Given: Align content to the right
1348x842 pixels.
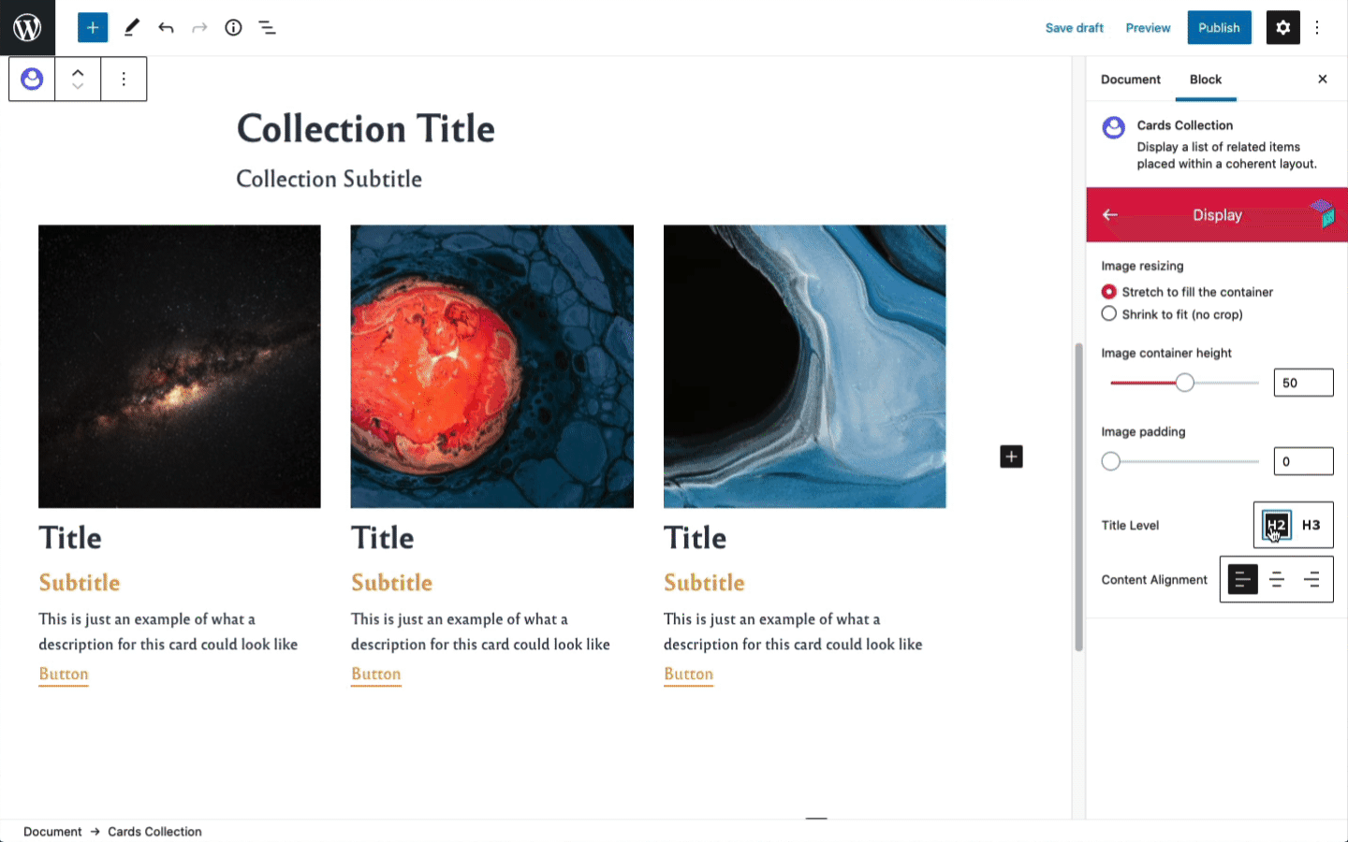Looking at the screenshot, I should pos(1311,580).
